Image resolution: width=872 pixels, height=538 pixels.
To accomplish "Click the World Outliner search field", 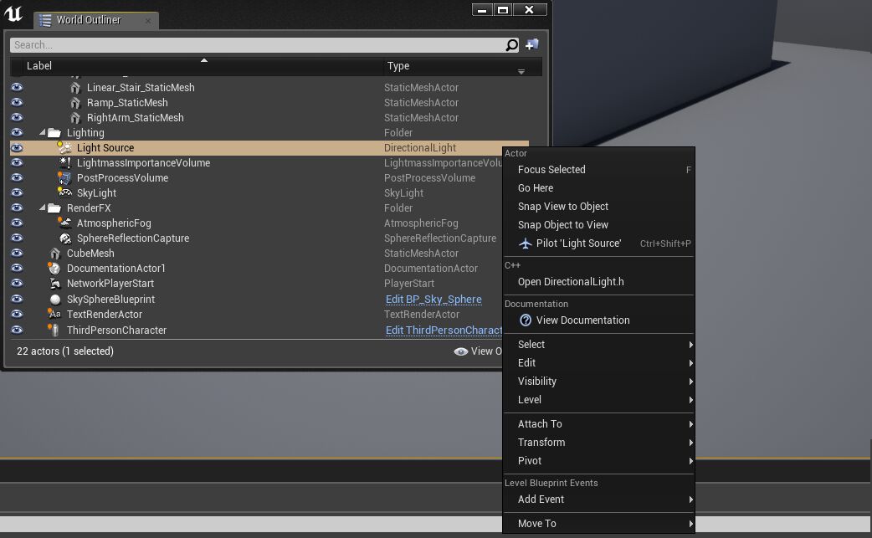I will (x=255, y=45).
